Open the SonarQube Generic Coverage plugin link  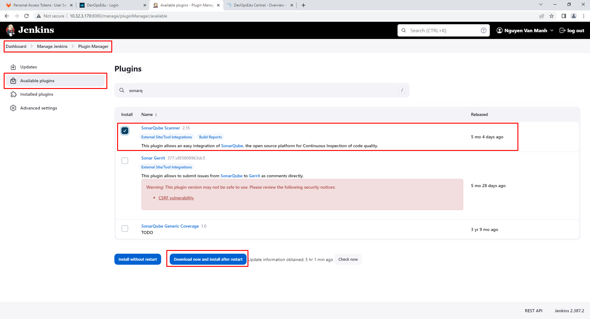(170, 226)
